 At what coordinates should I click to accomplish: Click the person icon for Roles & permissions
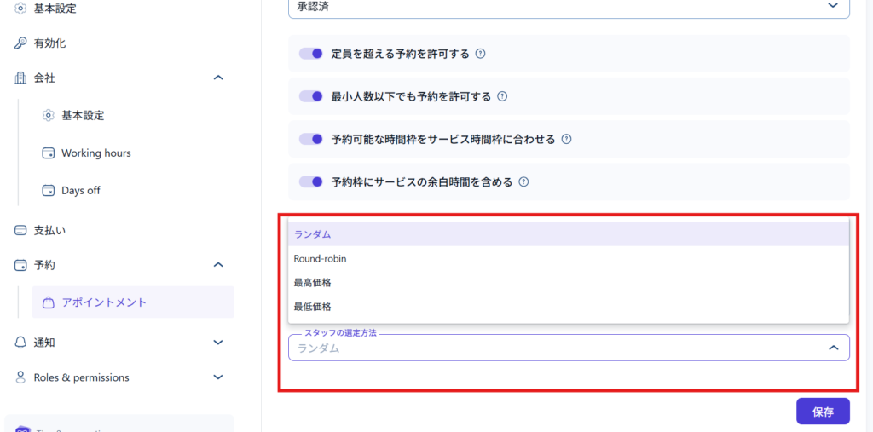pyautogui.click(x=20, y=377)
